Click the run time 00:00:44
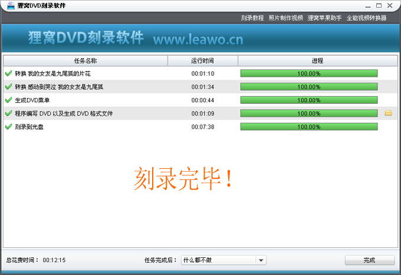Screen dimensions: 401x275 coord(203,100)
